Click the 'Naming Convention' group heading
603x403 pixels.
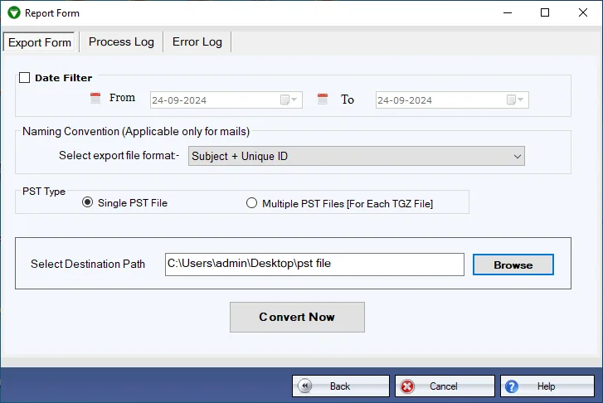pyautogui.click(x=136, y=132)
